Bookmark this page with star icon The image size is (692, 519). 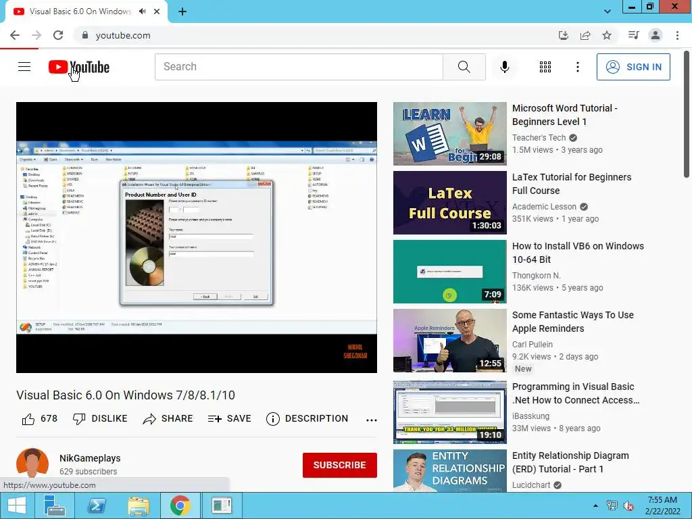(607, 35)
